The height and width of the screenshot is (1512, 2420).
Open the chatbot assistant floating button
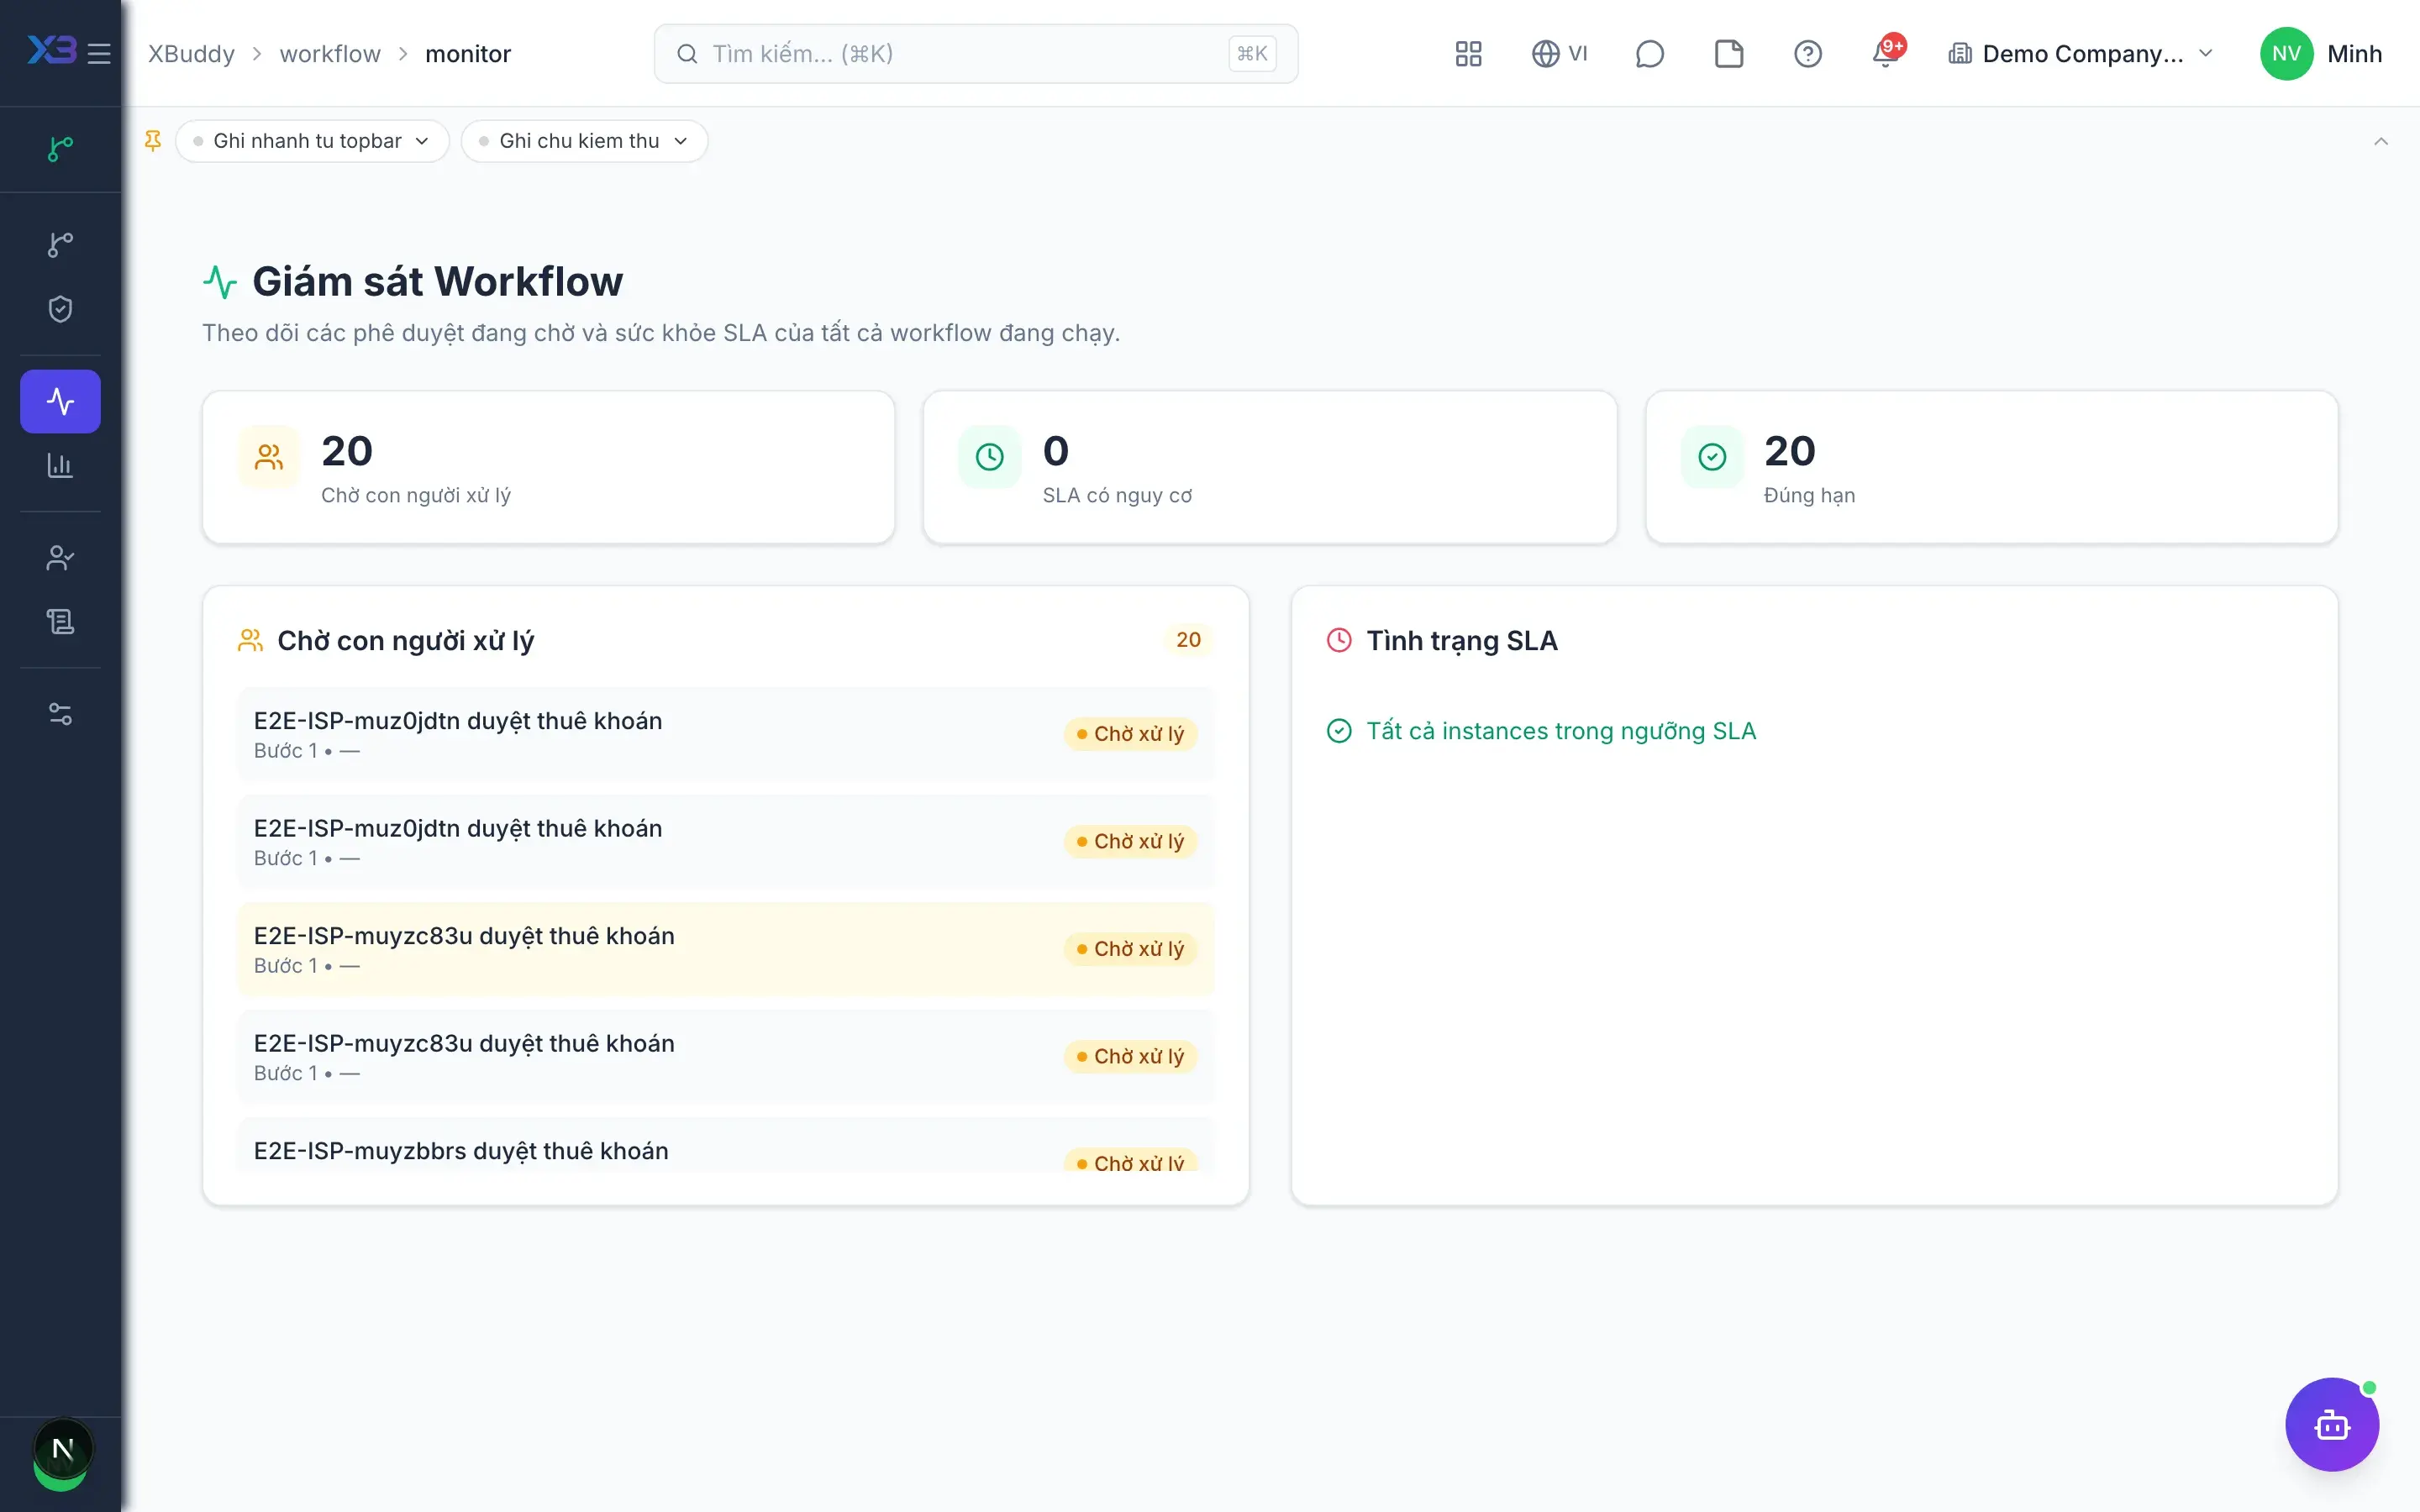(x=2332, y=1424)
